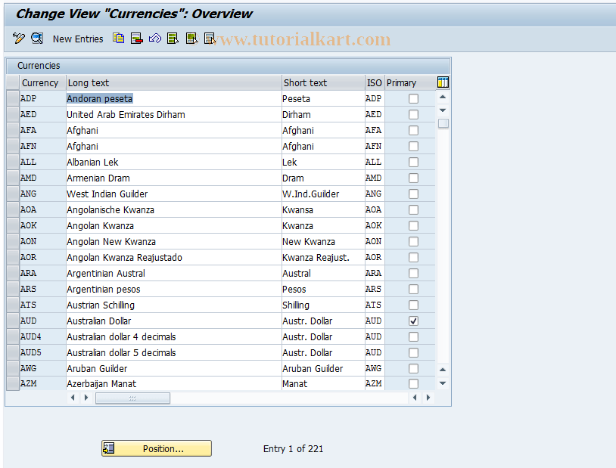
Task: Click the Currencies panel title
Action: [39, 65]
